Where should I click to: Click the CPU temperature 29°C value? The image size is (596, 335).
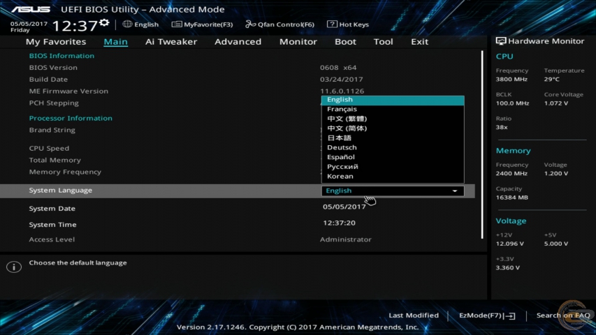(551, 80)
